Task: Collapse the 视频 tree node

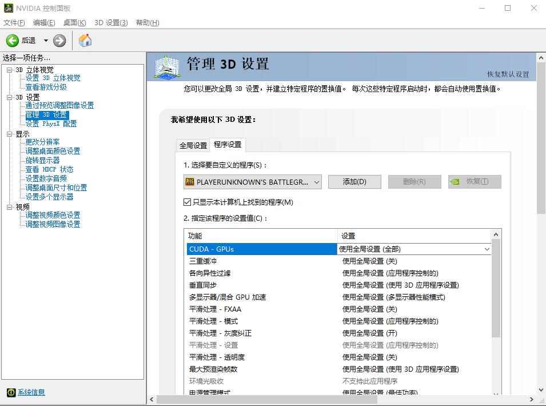Action: click(9, 207)
